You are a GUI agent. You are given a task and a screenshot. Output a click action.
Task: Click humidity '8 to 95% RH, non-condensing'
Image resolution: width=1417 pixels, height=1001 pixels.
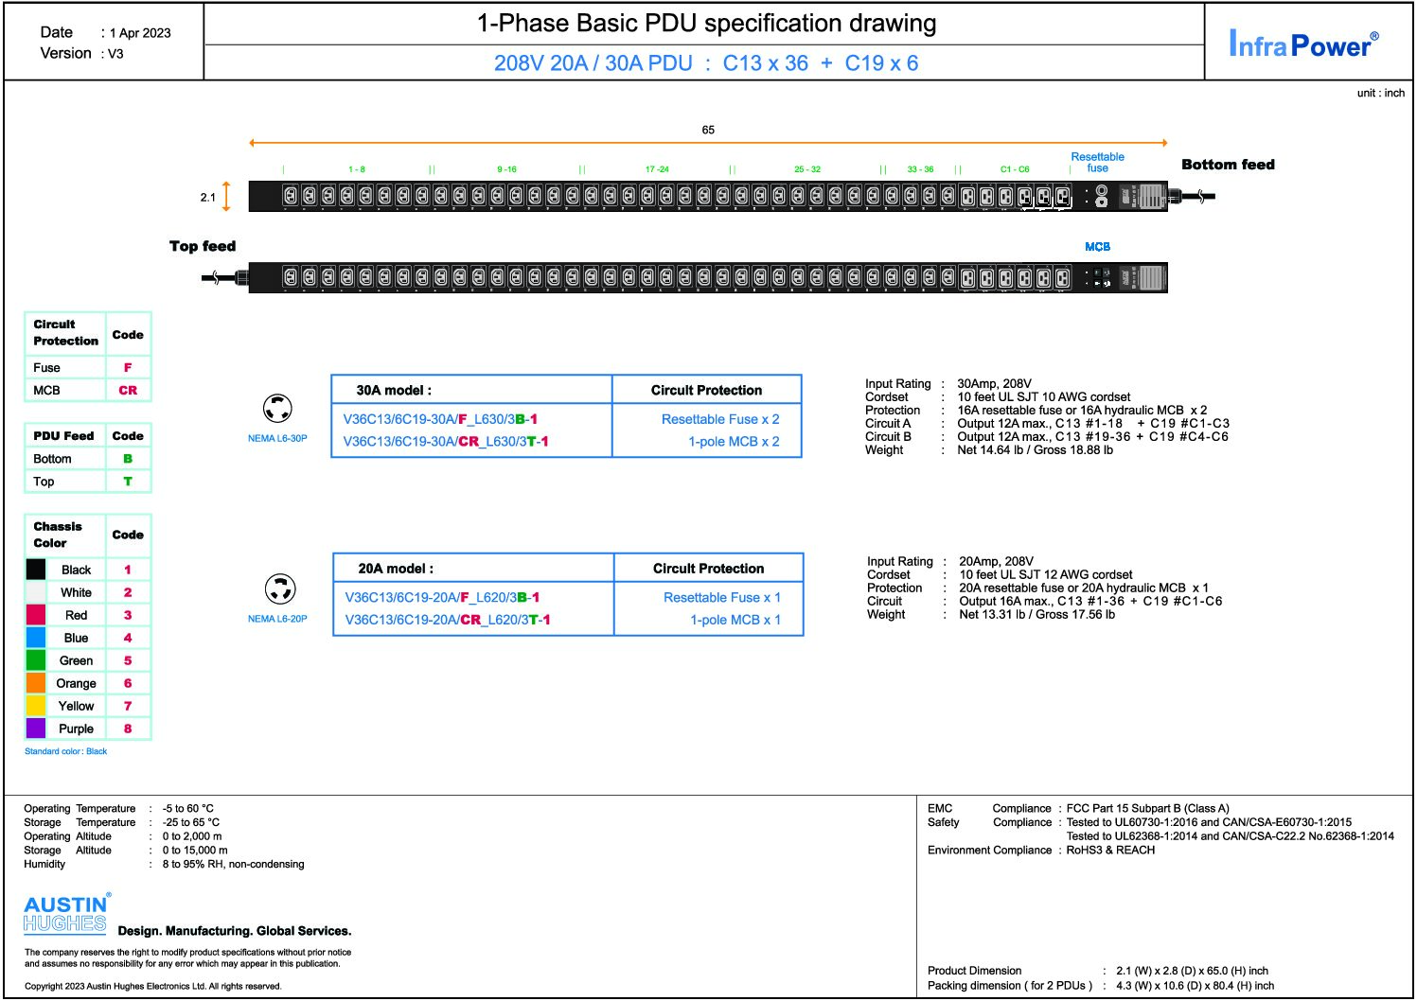233,865
